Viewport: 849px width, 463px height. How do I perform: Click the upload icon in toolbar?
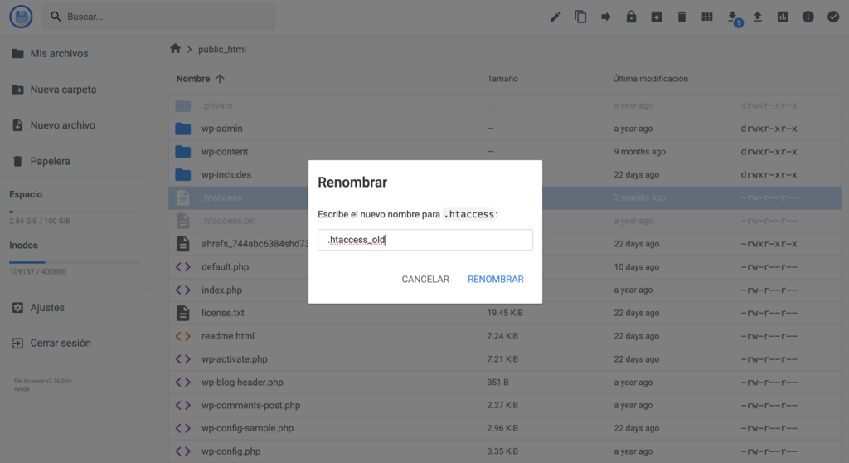758,17
